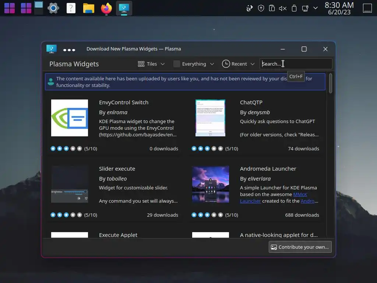Screen dimensions: 377x283
Task: Click the Contribute your own... button
Action: click(x=300, y=247)
